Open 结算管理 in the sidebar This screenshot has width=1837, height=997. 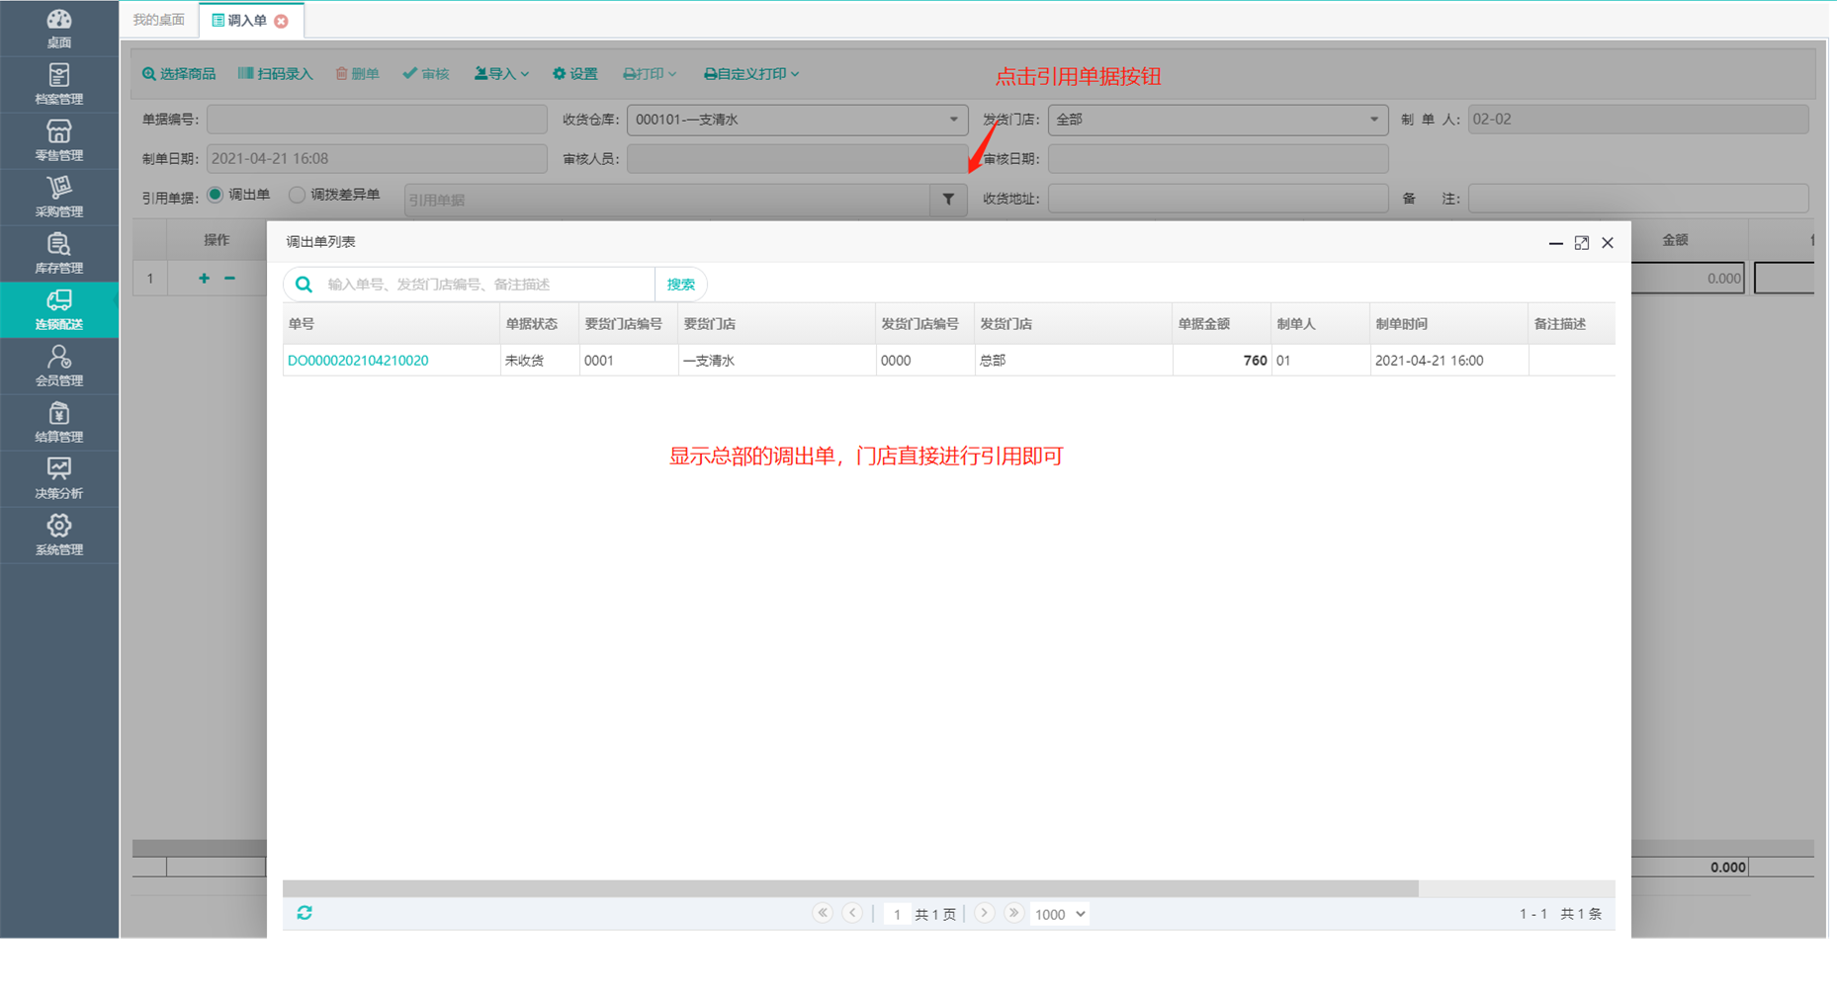pos(58,422)
